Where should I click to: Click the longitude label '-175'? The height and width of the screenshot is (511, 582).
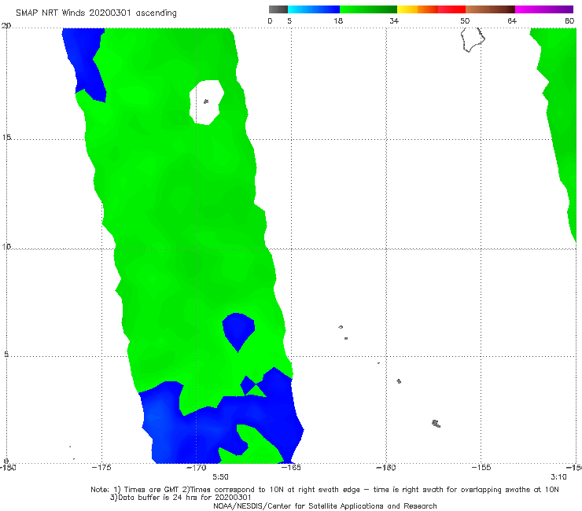coord(101,468)
